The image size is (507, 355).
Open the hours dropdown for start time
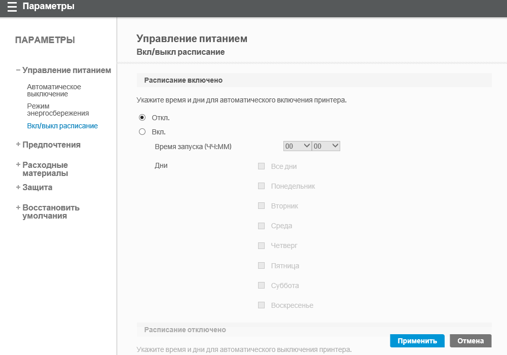click(298, 146)
